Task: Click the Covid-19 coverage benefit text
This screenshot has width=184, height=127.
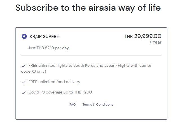Action: click(x=60, y=92)
